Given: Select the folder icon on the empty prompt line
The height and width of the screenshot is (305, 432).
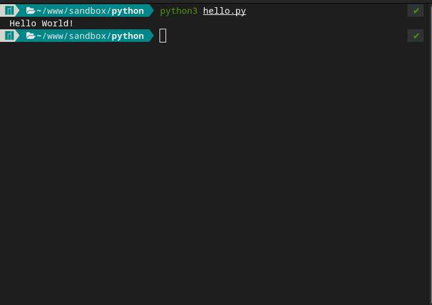Looking at the screenshot, I should [30, 36].
